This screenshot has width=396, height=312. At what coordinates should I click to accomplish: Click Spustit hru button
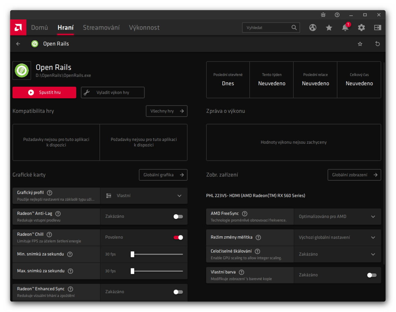(x=44, y=92)
